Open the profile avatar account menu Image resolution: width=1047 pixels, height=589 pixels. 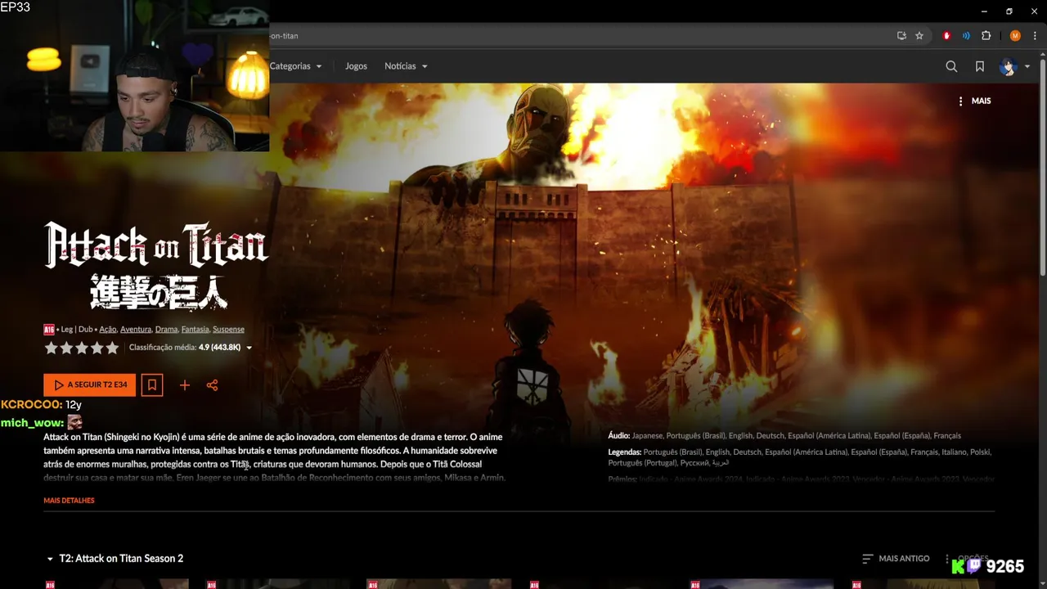[1008, 66]
